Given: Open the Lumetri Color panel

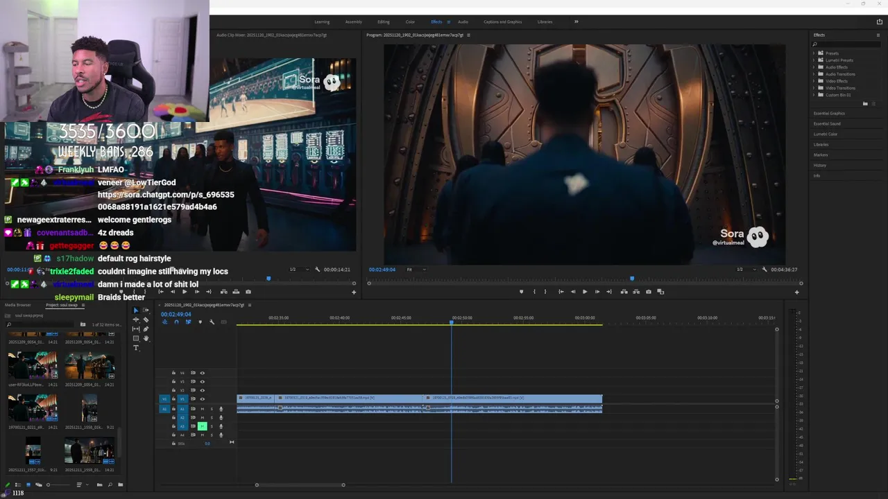Looking at the screenshot, I should pyautogui.click(x=826, y=134).
